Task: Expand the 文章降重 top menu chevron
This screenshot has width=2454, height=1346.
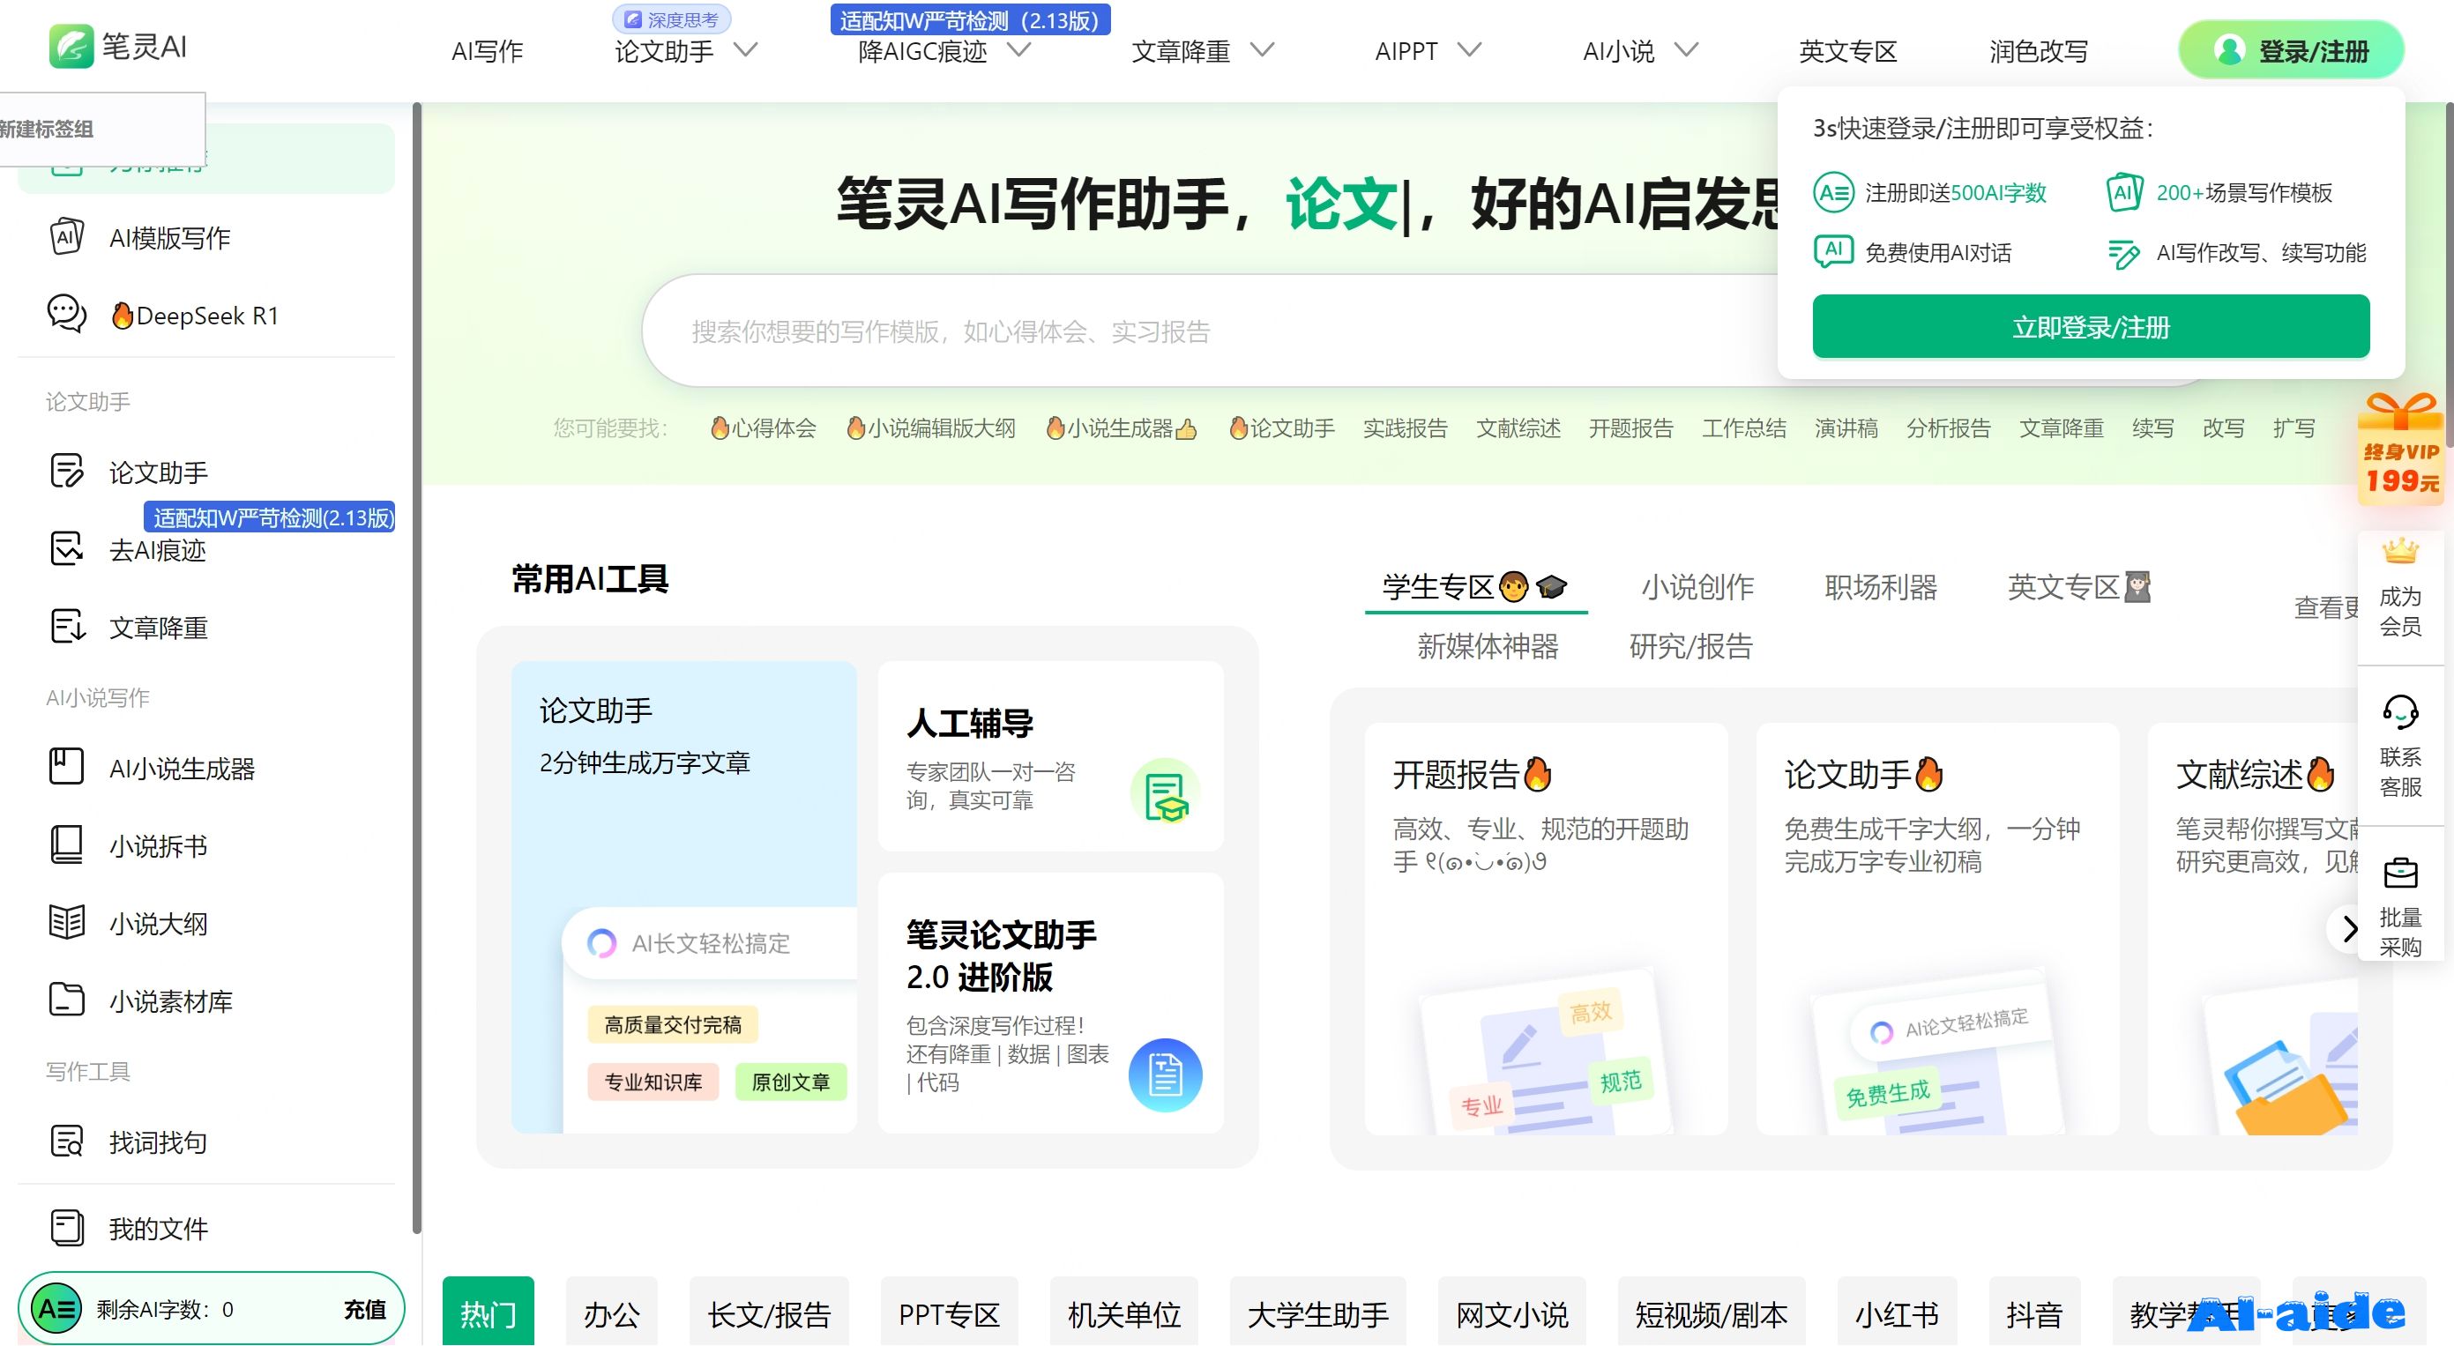Action: (x=1262, y=49)
